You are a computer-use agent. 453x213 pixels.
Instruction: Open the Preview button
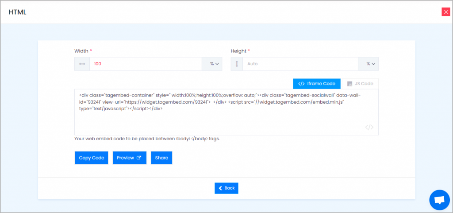tap(130, 158)
